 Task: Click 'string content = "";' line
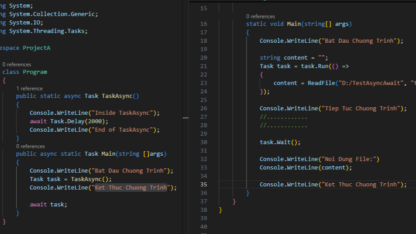tap(294, 57)
